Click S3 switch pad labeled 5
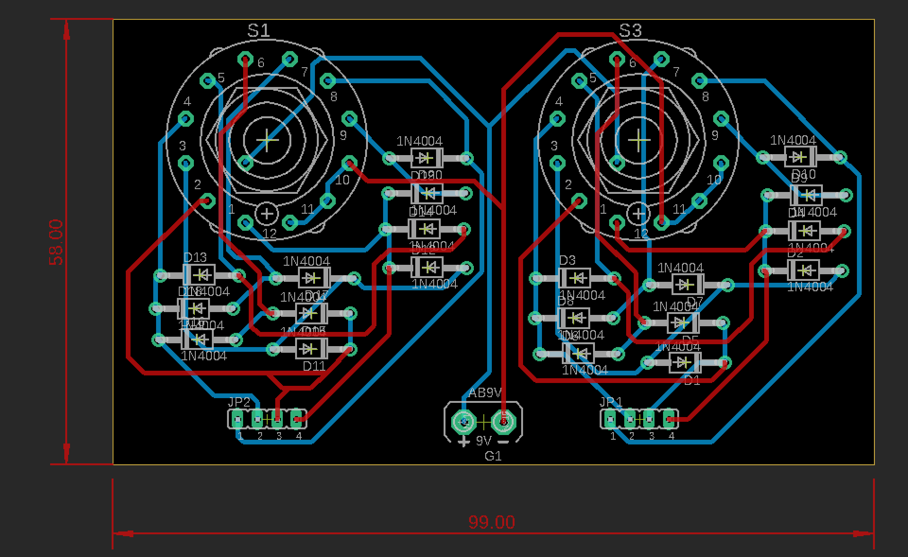Image resolution: width=908 pixels, height=557 pixels. pos(580,81)
